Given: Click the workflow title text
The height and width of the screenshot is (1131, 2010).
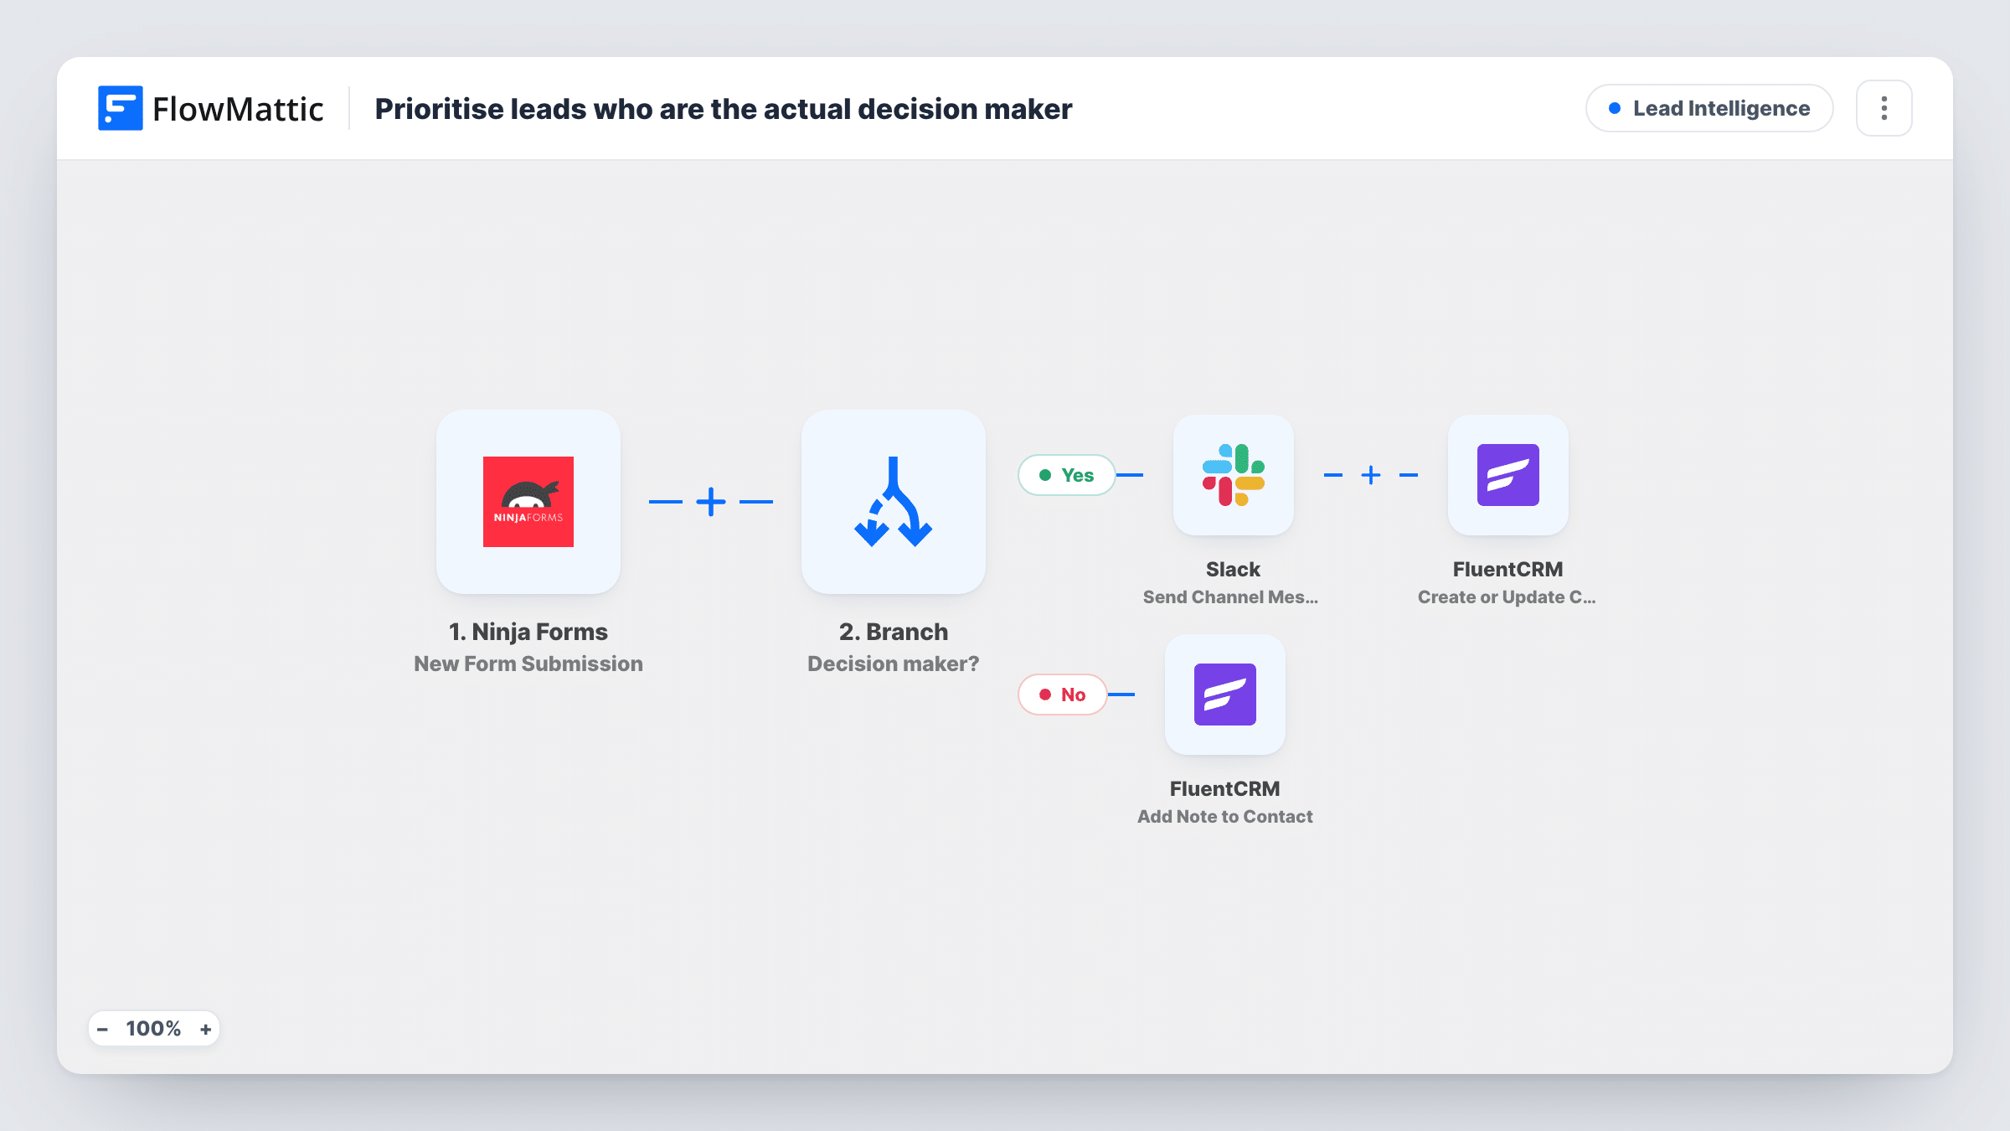Looking at the screenshot, I should pyautogui.click(x=724, y=109).
